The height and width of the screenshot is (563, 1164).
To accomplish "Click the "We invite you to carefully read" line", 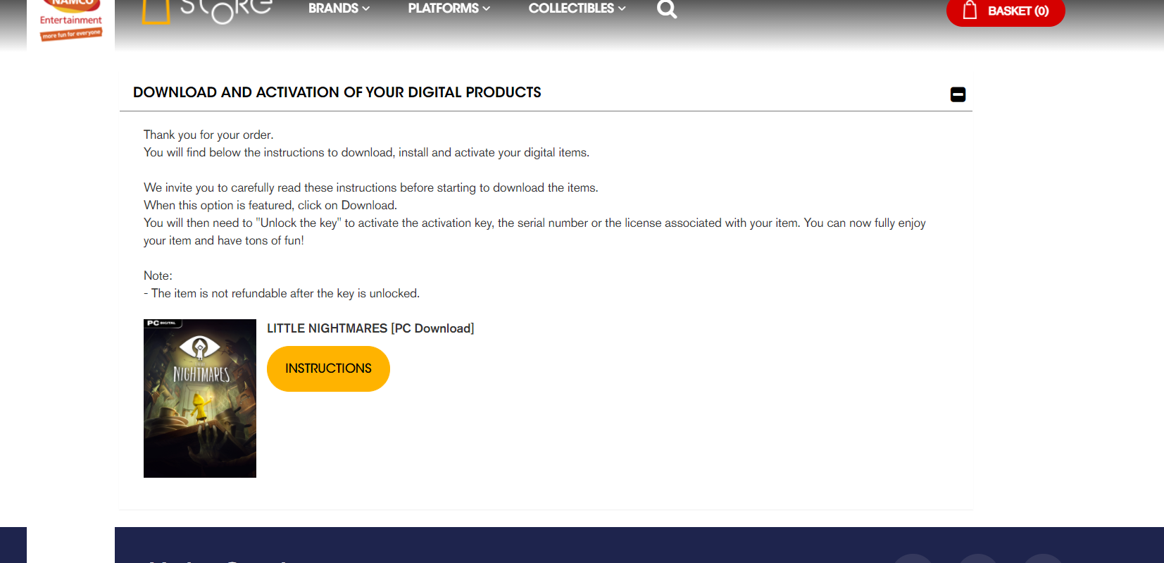I will point(371,187).
